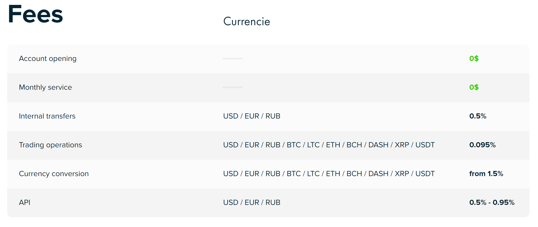This screenshot has width=538, height=227.
Task: Click the green 0$ fee for Account opening
Action: coord(474,59)
